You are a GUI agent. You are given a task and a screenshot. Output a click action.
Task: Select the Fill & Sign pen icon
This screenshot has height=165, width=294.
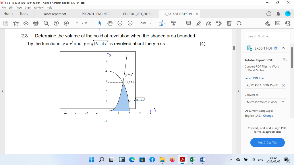pos(209,23)
